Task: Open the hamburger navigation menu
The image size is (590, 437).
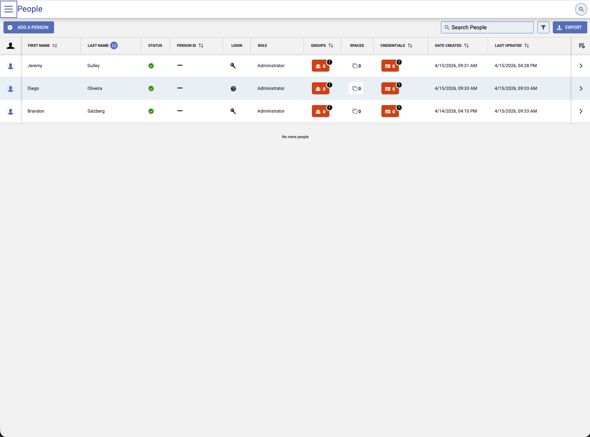Action: (9, 9)
